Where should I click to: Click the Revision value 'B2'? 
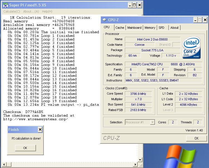pos(195,75)
